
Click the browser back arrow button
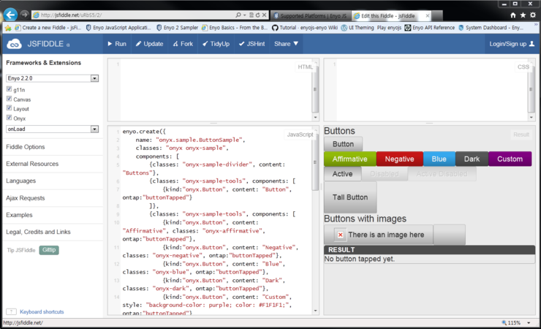click(x=11, y=15)
